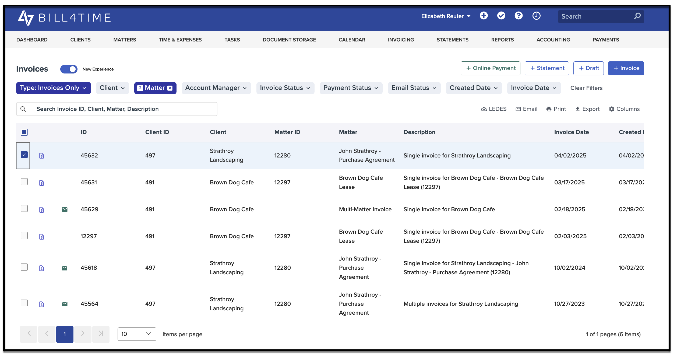Open the timer clock icon in header
The width and height of the screenshot is (677, 358).
(536, 16)
